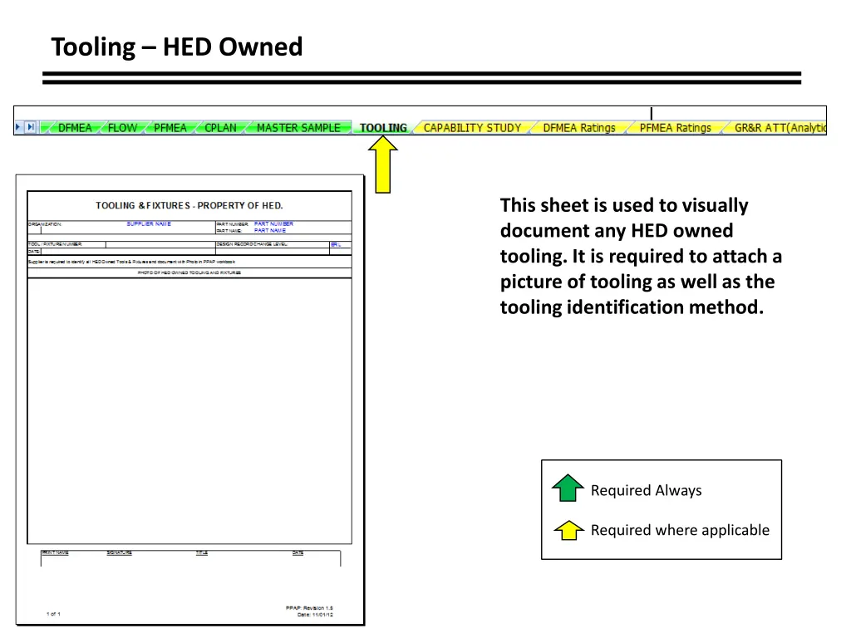Click the "Required Always" legend text

[x=646, y=490]
